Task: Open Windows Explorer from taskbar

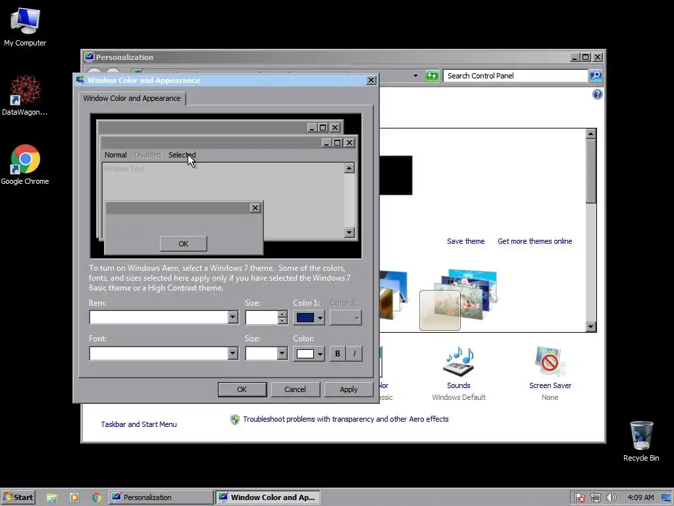Action: [x=52, y=498]
